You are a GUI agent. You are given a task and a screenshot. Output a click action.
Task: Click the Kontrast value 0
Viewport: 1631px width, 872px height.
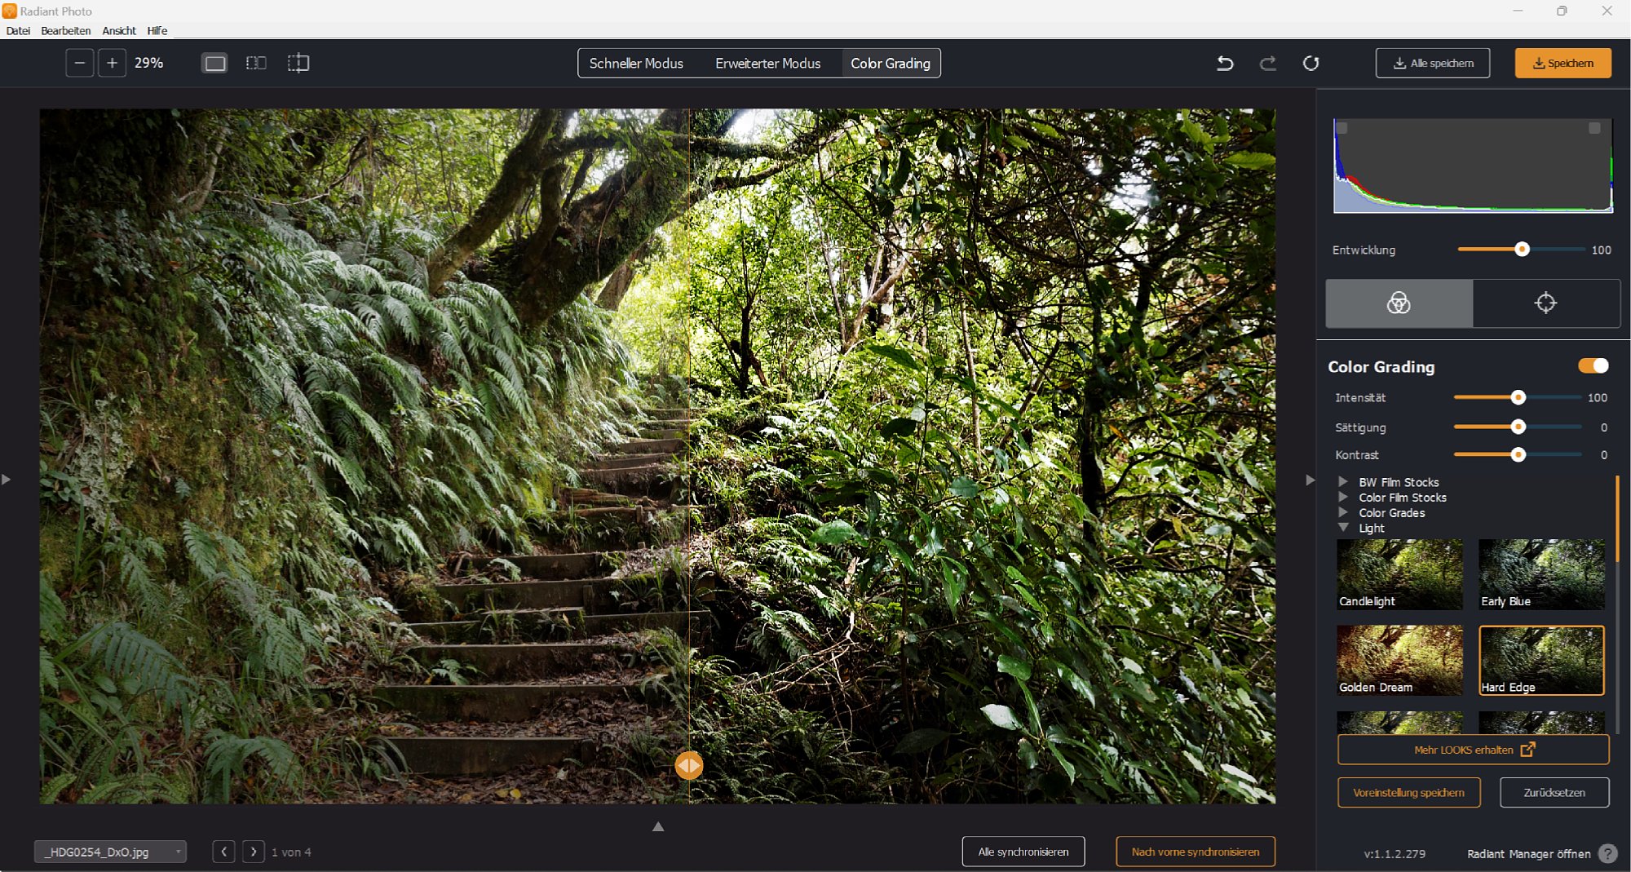pyautogui.click(x=1603, y=455)
